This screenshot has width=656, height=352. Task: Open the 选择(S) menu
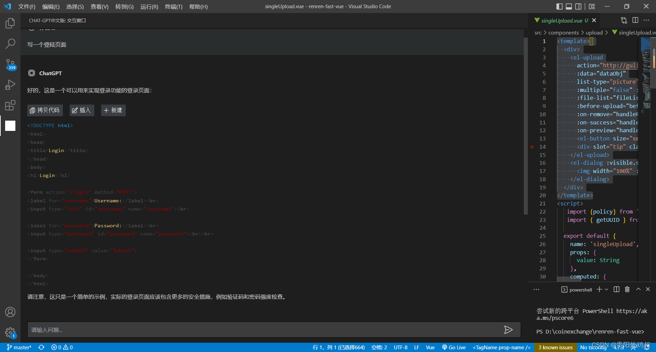[x=75, y=6]
